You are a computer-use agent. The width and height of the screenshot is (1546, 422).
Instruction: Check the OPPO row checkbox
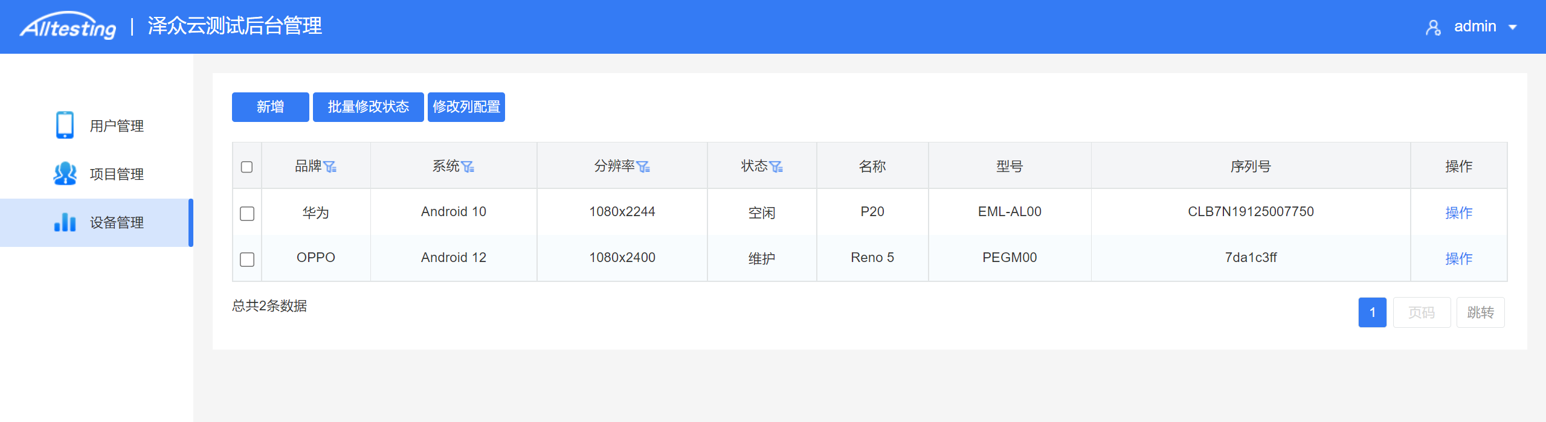coord(246,259)
